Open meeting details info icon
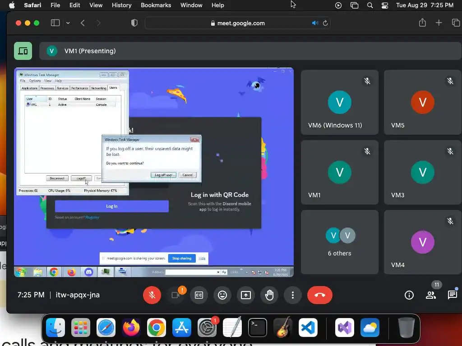 click(x=409, y=295)
